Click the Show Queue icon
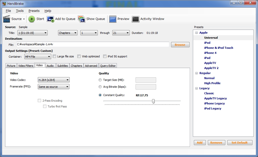The image size is (258, 157). 82,19
